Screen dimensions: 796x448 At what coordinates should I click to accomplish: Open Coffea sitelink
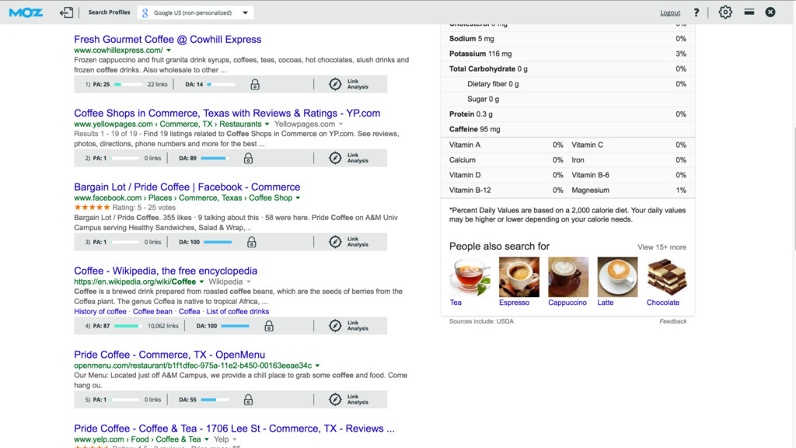coord(190,311)
